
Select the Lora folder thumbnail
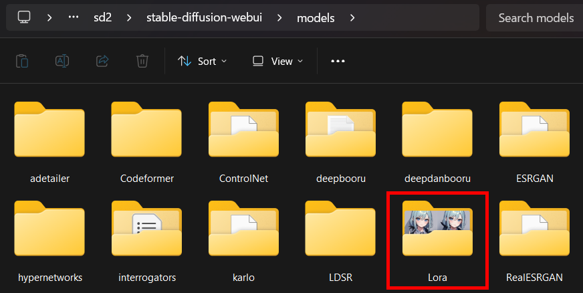(437, 231)
